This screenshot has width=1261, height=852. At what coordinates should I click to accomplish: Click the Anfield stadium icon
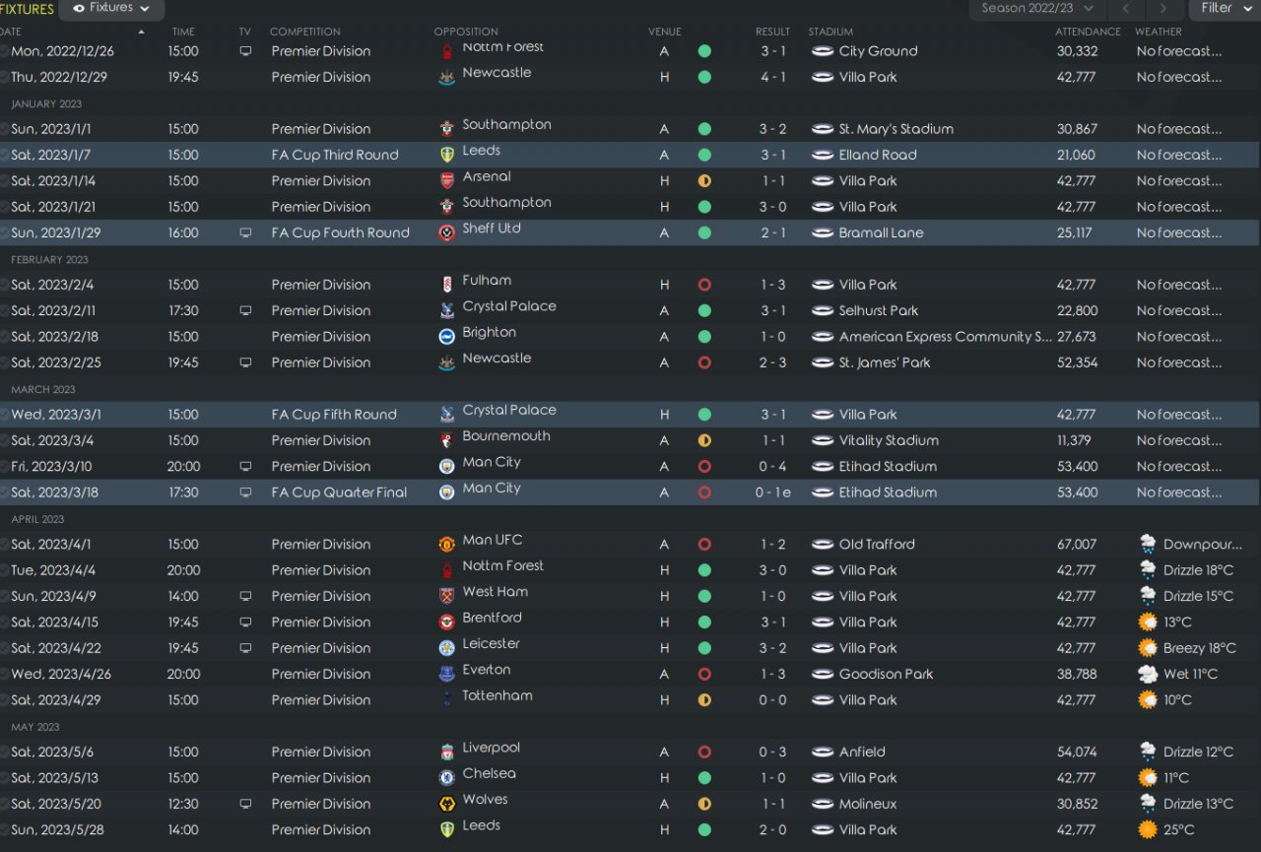(x=823, y=752)
